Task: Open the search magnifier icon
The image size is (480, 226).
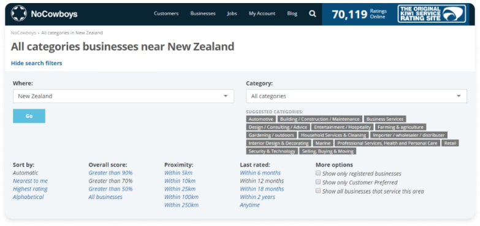Action: click(312, 13)
